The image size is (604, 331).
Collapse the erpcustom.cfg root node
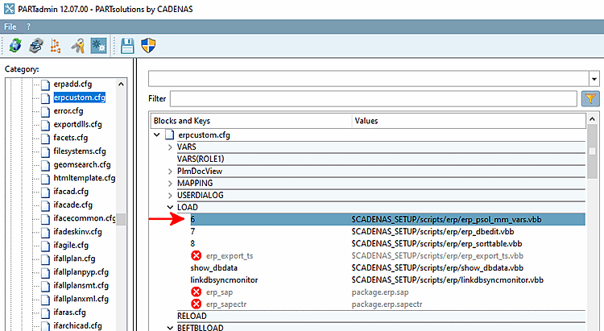click(157, 134)
